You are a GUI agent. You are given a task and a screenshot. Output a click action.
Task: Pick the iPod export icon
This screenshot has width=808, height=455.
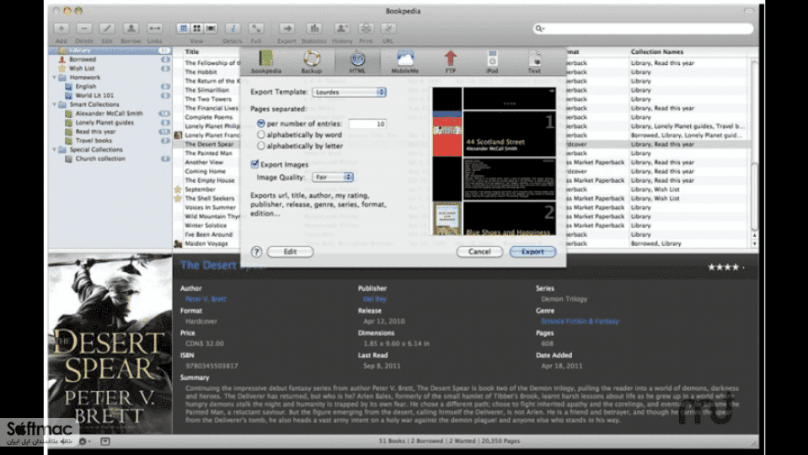click(x=492, y=58)
